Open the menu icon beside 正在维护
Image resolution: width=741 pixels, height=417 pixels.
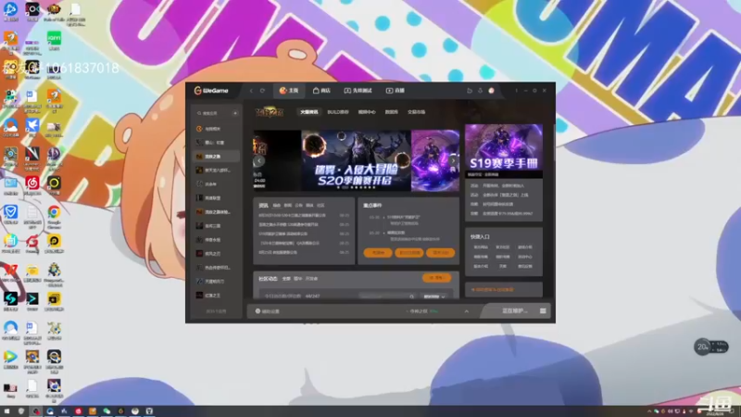coord(543,311)
